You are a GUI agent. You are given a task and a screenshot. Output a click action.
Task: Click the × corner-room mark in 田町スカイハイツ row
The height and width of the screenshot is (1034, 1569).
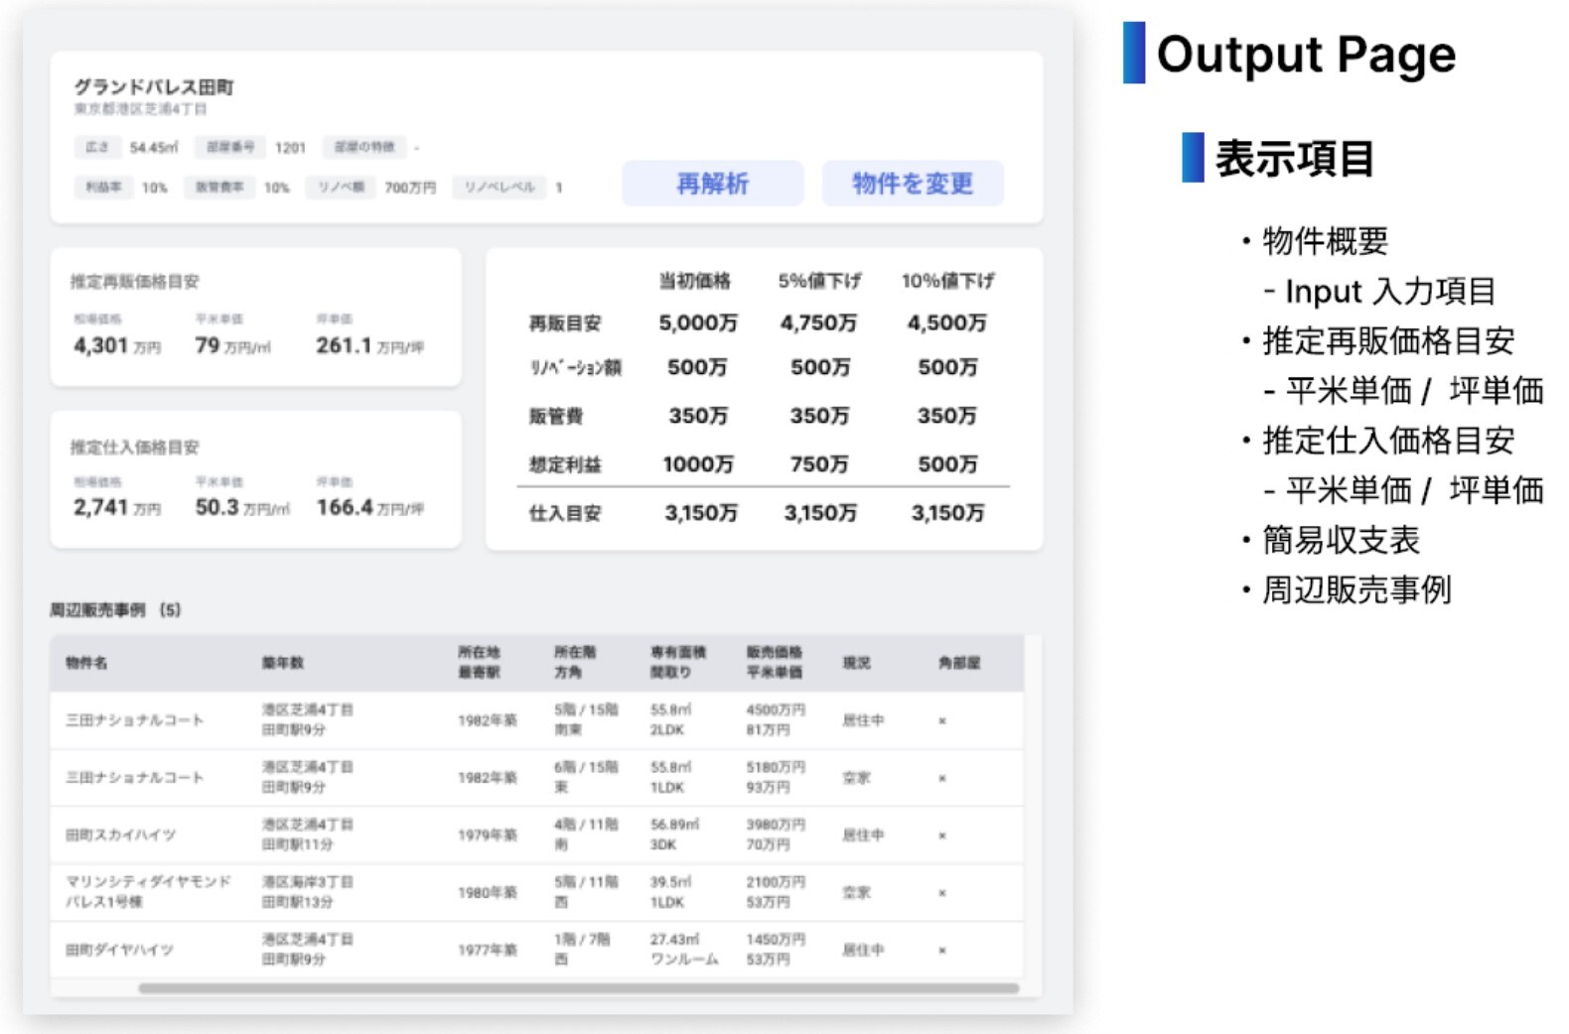click(941, 836)
